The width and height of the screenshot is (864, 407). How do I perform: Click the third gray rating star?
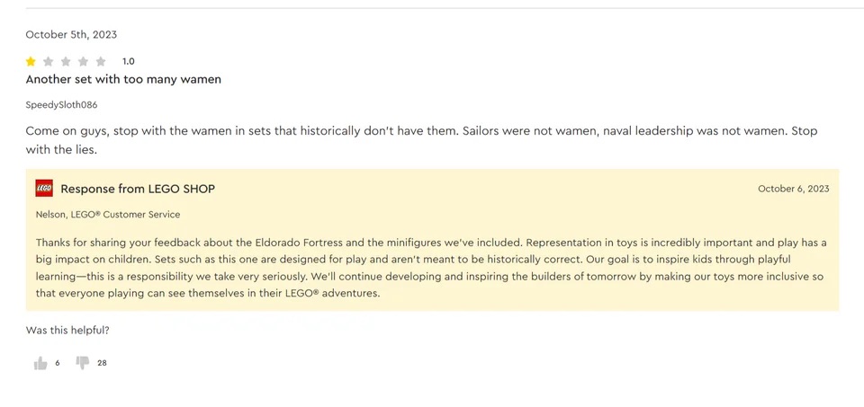(x=66, y=61)
